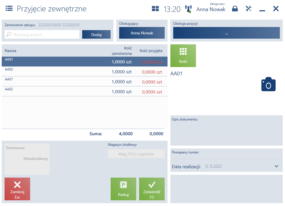Open the hamburger list menu
This screenshot has height=206, width=285.
click(9, 8)
